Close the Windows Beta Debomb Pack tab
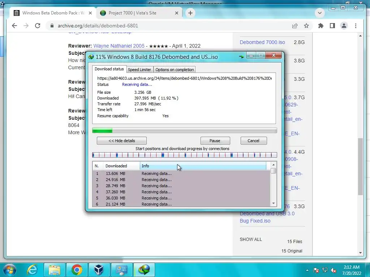This screenshot has width=370, height=277. pyautogui.click(x=90, y=13)
